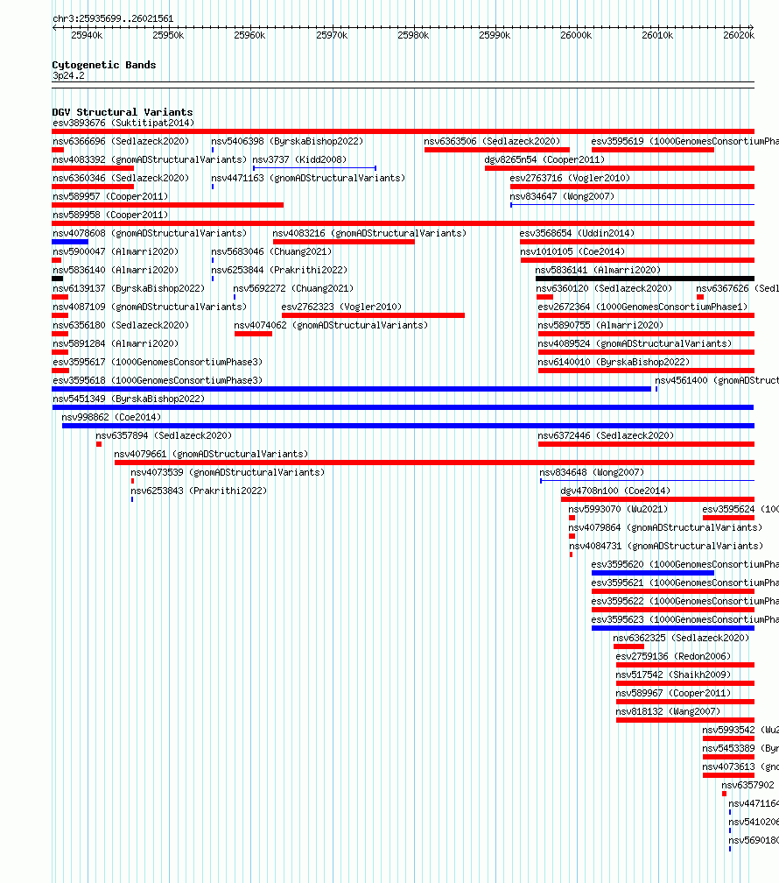Open nsv834648 (Wong2007) variant
The width and height of the screenshot is (779, 883).
pyautogui.click(x=592, y=472)
